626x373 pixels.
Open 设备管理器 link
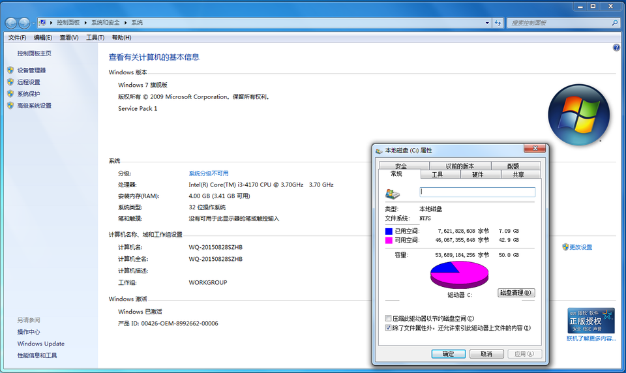(31, 70)
